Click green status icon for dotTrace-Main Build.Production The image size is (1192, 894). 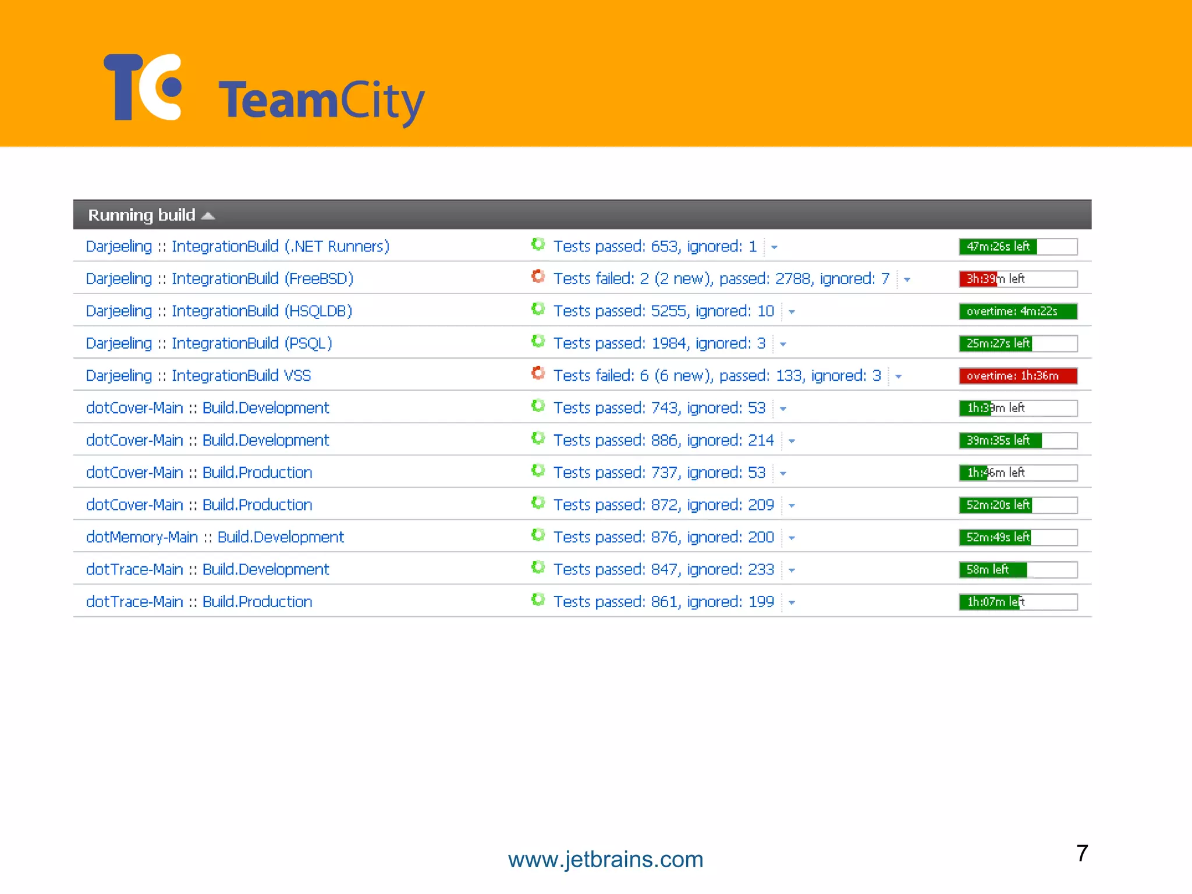point(538,599)
